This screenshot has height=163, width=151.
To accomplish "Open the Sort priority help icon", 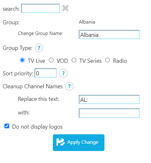I will pyautogui.click(x=63, y=73).
